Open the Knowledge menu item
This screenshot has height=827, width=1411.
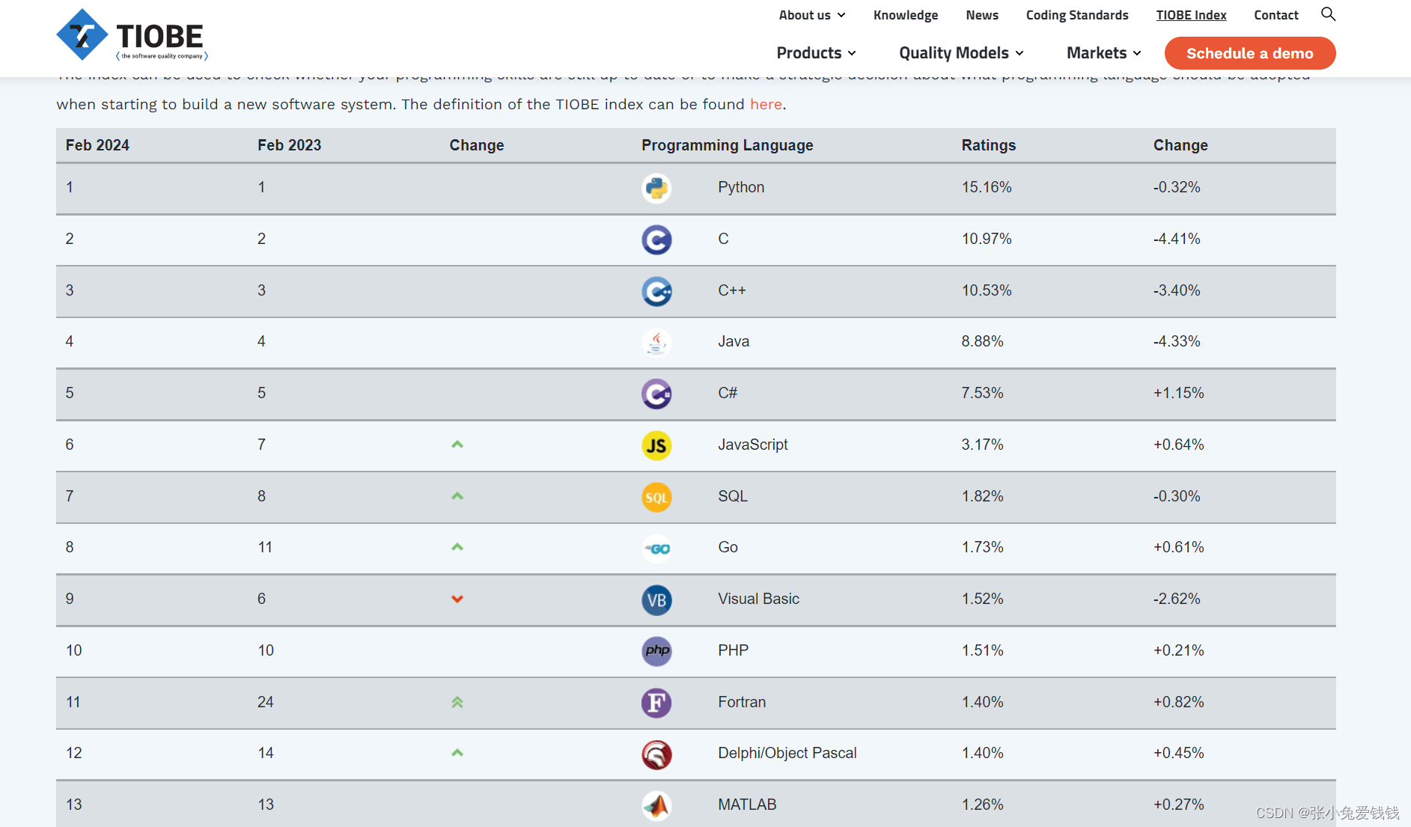coord(906,15)
